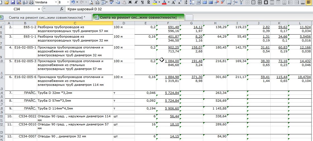Toggle bold formatting with the Ж button
This screenshot has width=313, height=141.
(130, 2)
